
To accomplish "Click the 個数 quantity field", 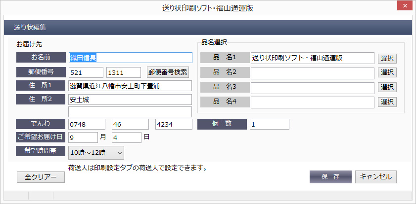I will [270, 124].
